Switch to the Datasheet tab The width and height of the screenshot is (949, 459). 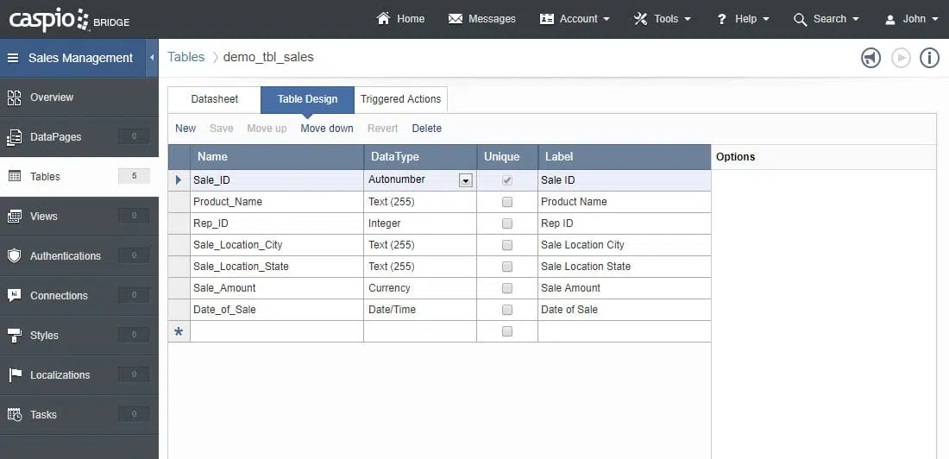[x=215, y=99]
